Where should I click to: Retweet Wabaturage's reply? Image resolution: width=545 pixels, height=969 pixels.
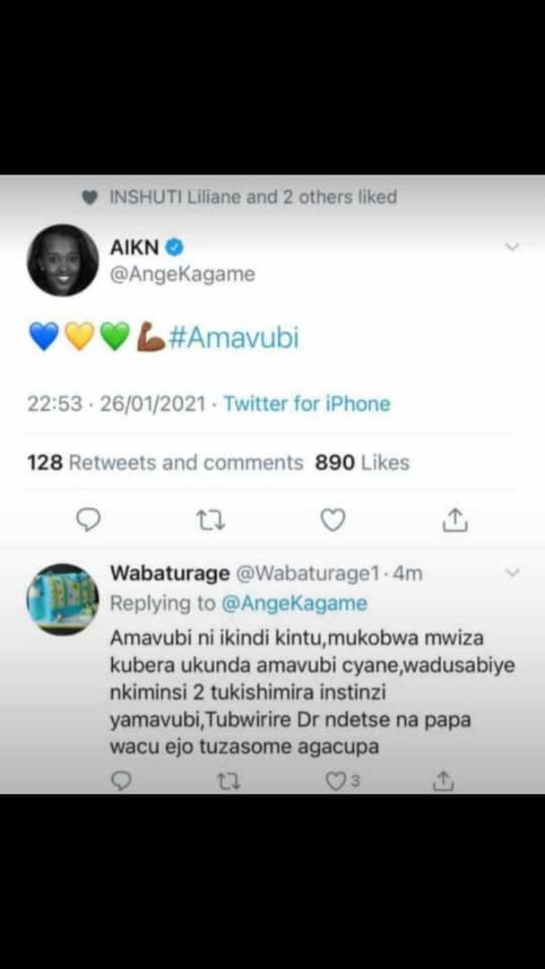pyautogui.click(x=229, y=781)
